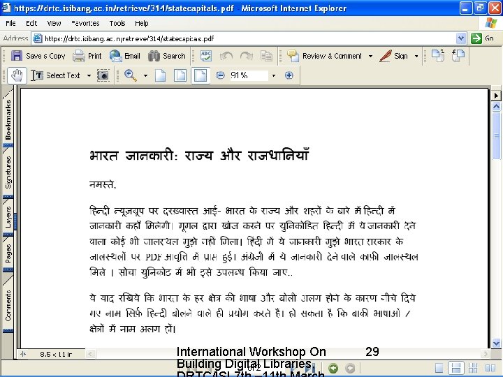Open the Search binoculars tool
This screenshot has height=377, width=503.
point(167,56)
